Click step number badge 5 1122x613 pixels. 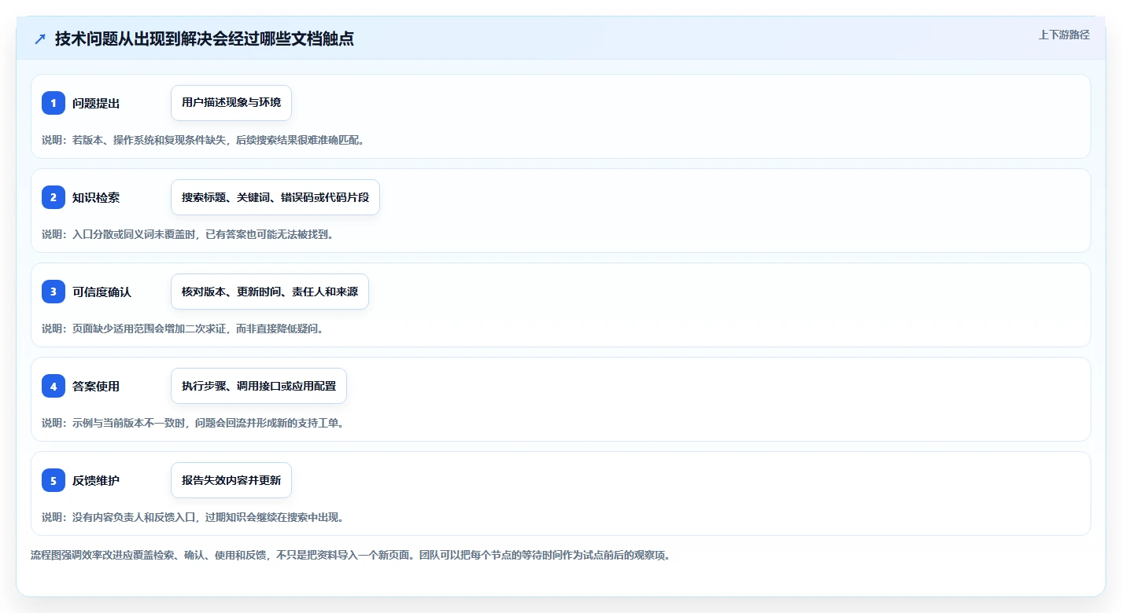[x=54, y=480]
